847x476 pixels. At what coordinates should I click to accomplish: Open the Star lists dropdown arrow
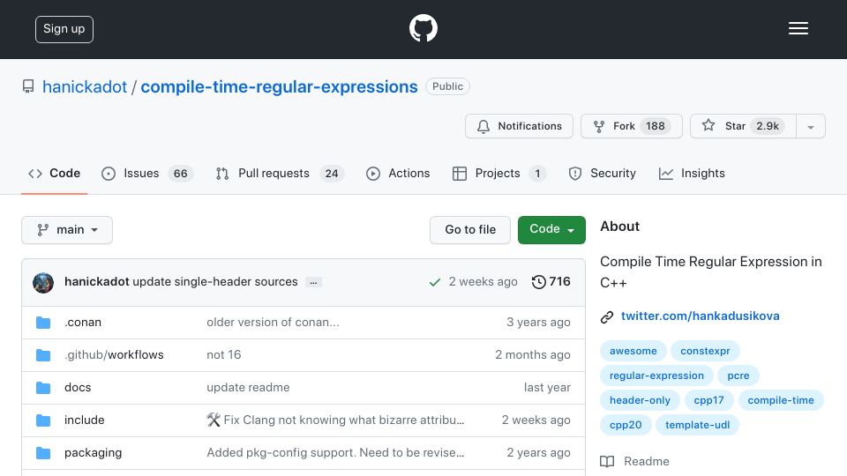point(810,126)
